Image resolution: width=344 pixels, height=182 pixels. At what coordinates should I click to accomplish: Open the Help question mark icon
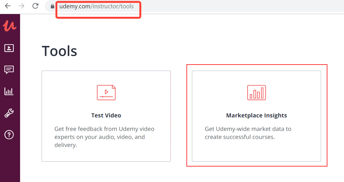tap(9, 135)
